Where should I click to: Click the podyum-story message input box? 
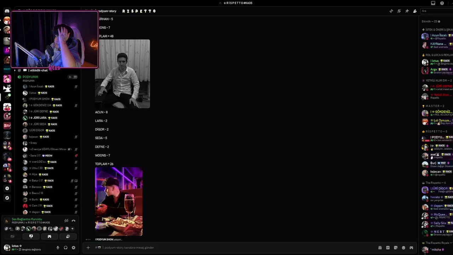234,248
